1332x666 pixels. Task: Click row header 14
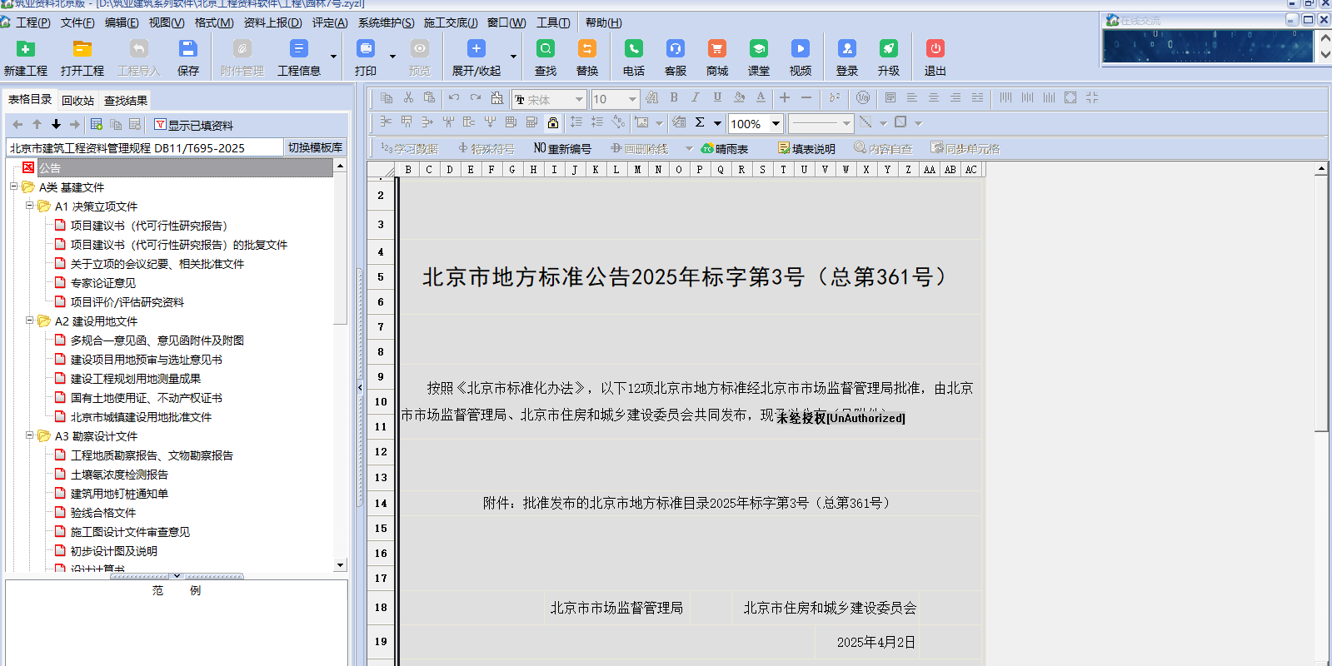click(381, 503)
